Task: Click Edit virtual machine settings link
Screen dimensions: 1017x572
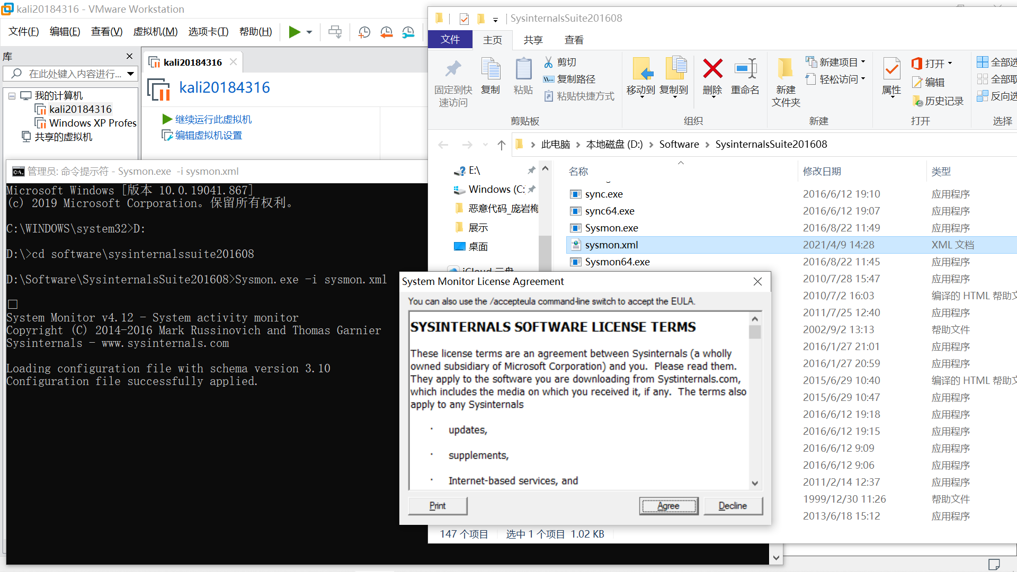Action: [x=208, y=136]
